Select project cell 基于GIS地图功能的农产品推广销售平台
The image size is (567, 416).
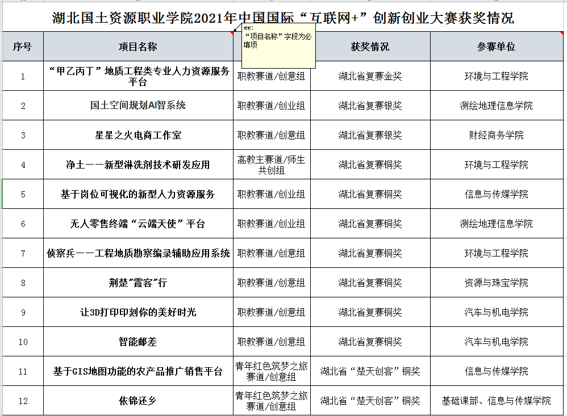point(138,371)
